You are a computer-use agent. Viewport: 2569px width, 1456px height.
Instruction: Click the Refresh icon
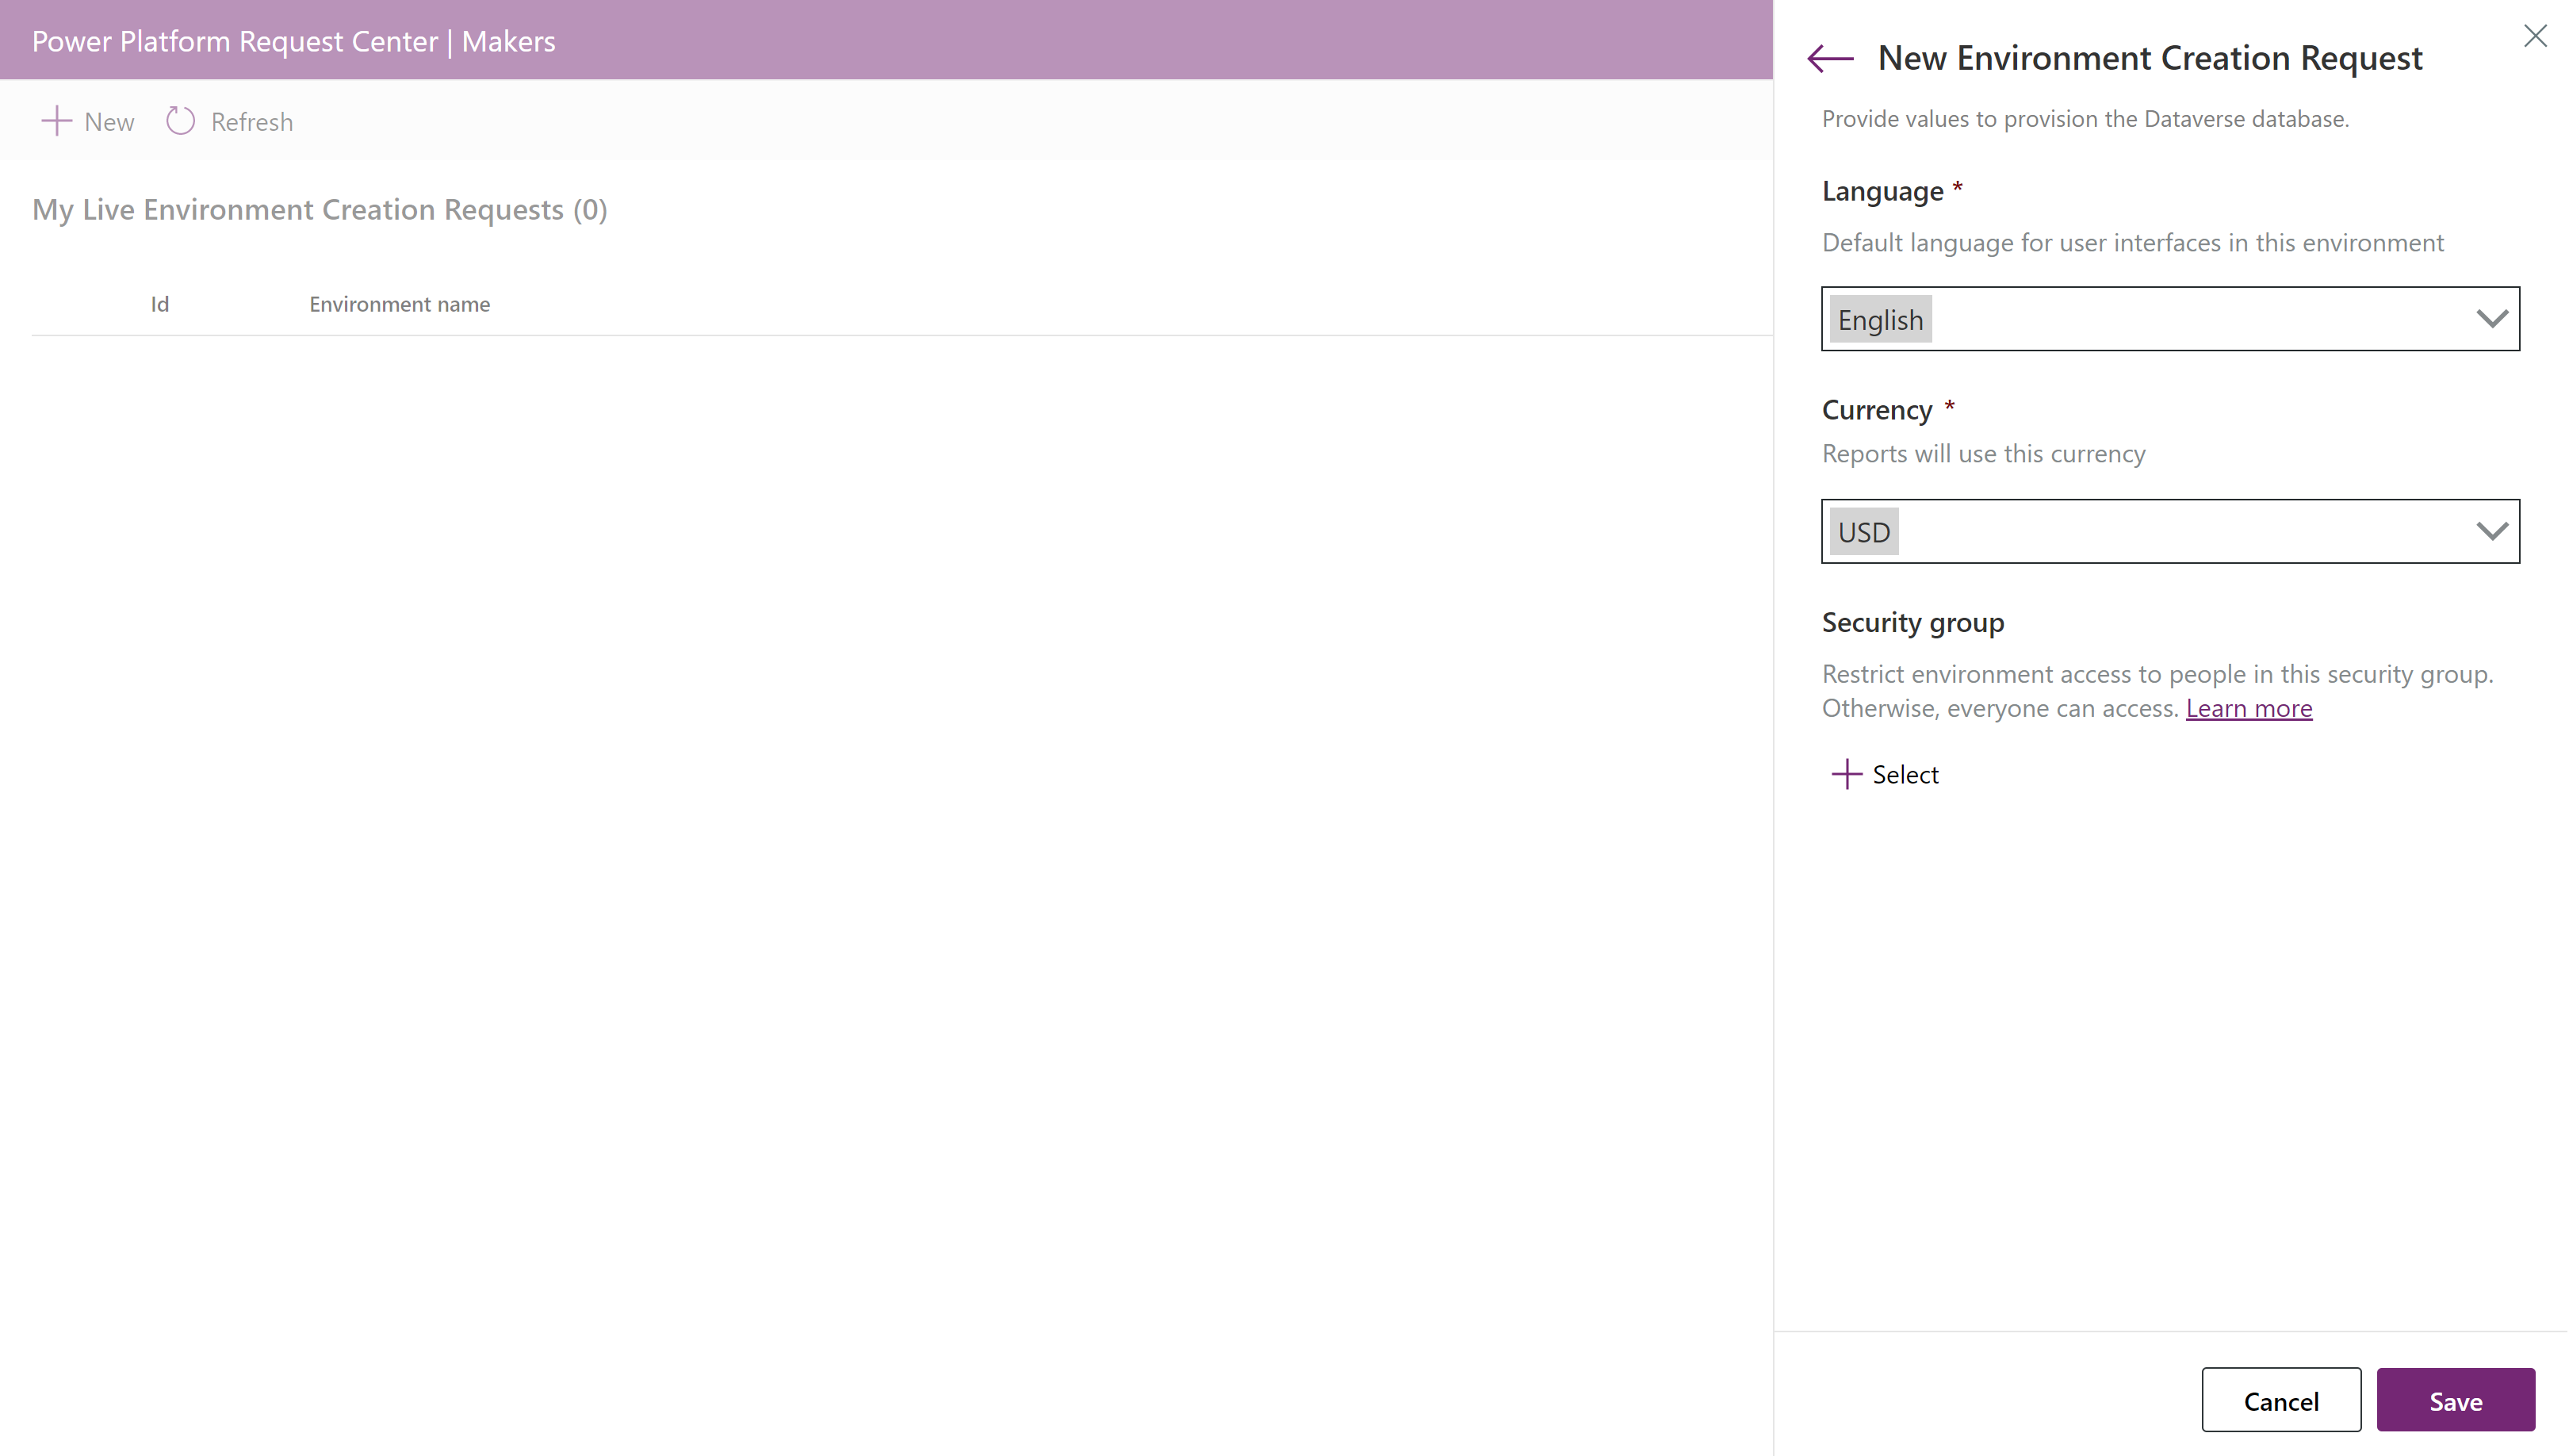click(182, 120)
